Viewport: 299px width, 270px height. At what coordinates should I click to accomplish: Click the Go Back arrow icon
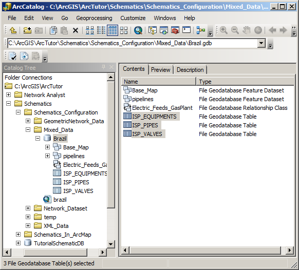(x=272, y=30)
